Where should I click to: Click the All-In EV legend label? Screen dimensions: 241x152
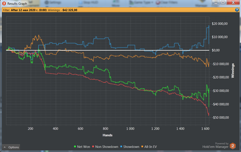pyautogui.click(x=150, y=147)
